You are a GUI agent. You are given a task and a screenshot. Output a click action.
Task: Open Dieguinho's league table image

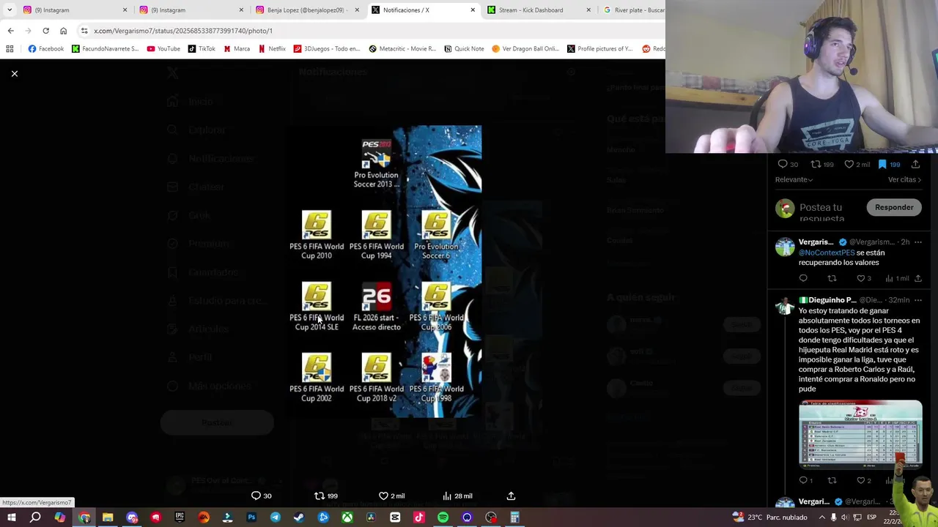click(x=860, y=433)
